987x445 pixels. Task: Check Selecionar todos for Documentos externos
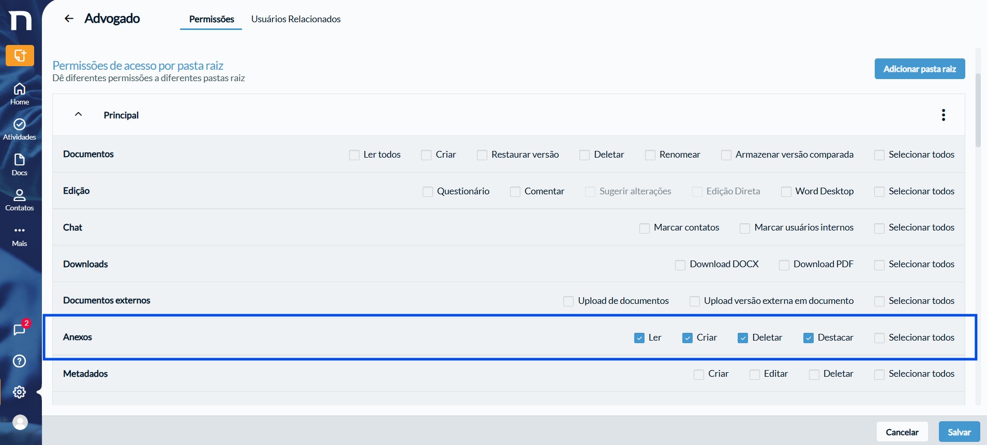point(879,301)
